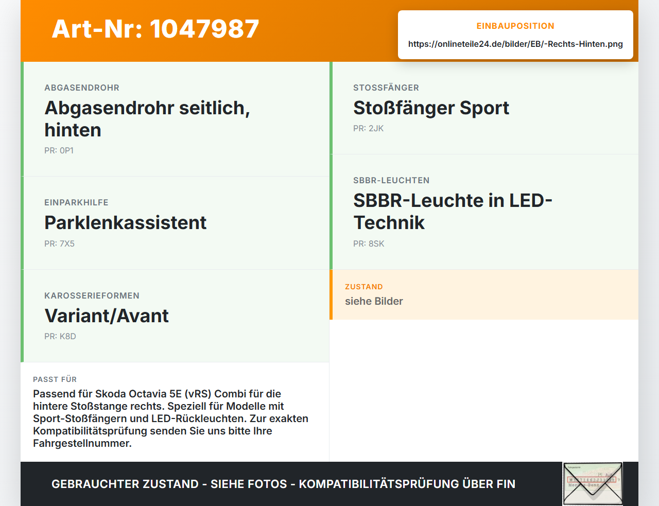Select the Parklenkassistent feature card
This screenshot has height=506, width=659.
175,223
